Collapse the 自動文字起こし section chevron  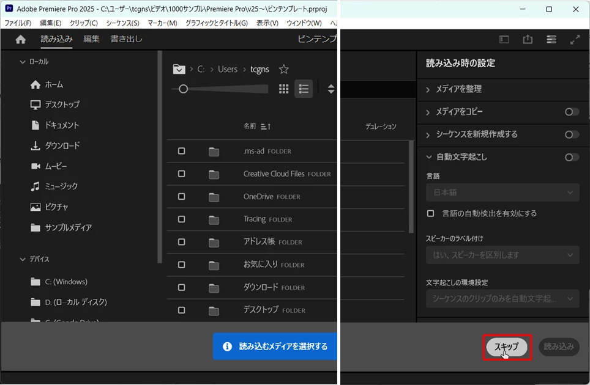428,157
